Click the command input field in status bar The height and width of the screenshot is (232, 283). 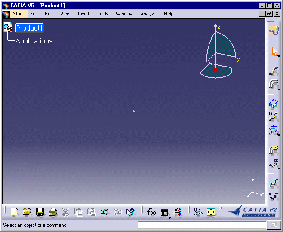[x=202, y=225]
